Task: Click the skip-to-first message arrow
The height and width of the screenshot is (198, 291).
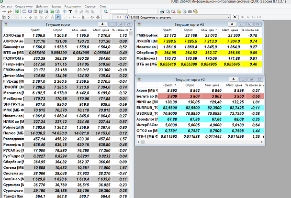Action: click(x=242, y=17)
